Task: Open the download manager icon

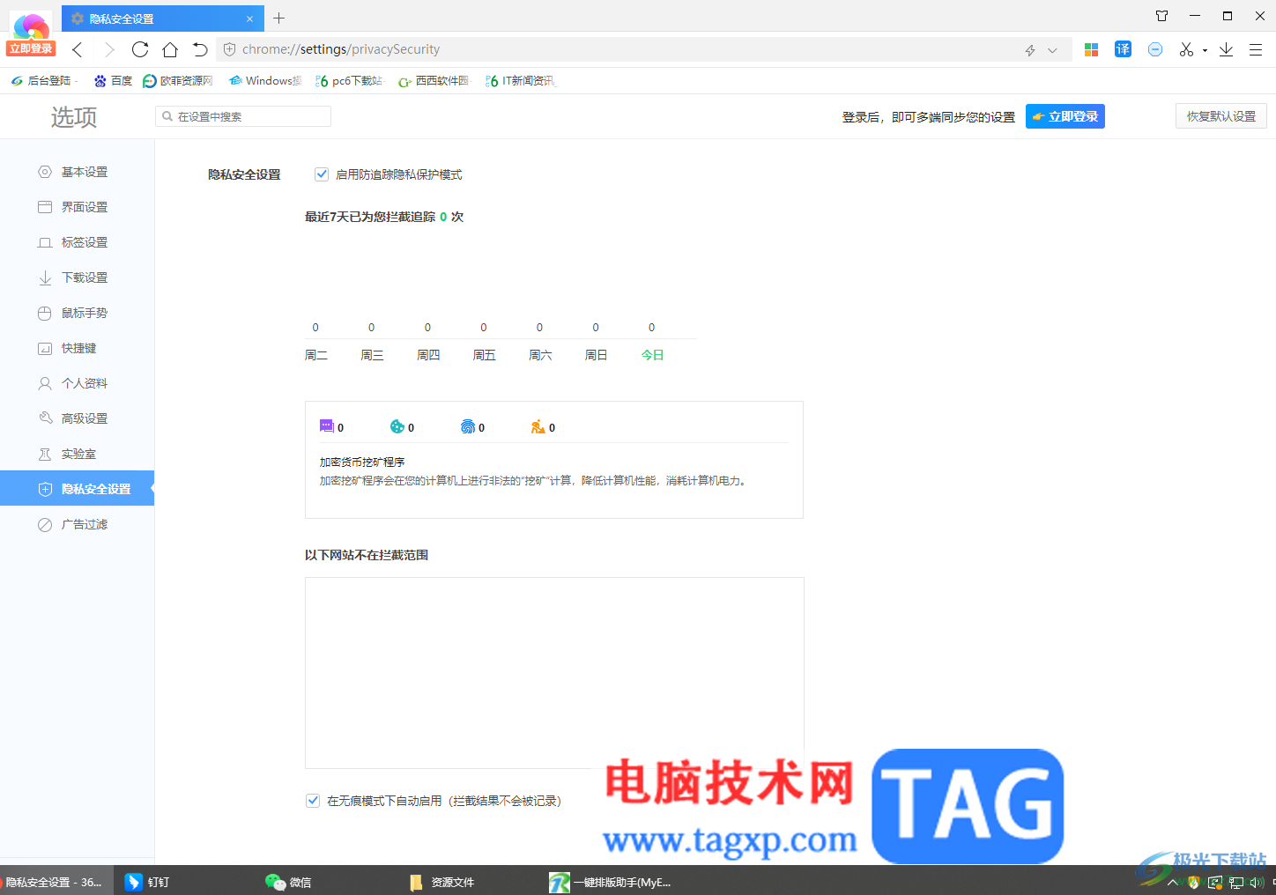Action: click(1226, 49)
